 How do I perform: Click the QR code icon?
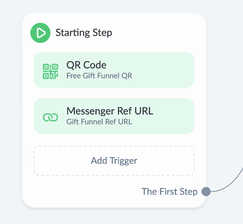tap(50, 71)
